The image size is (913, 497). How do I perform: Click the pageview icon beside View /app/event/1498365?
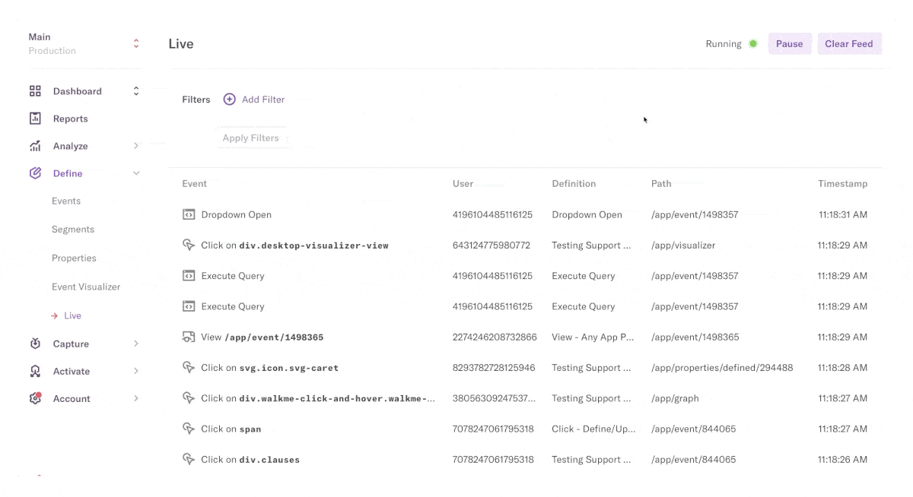click(x=189, y=337)
